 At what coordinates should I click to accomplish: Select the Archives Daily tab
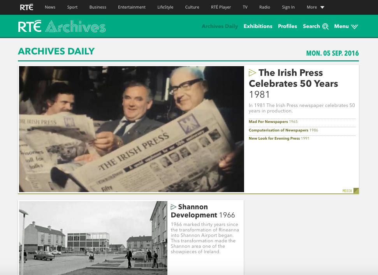tap(220, 26)
